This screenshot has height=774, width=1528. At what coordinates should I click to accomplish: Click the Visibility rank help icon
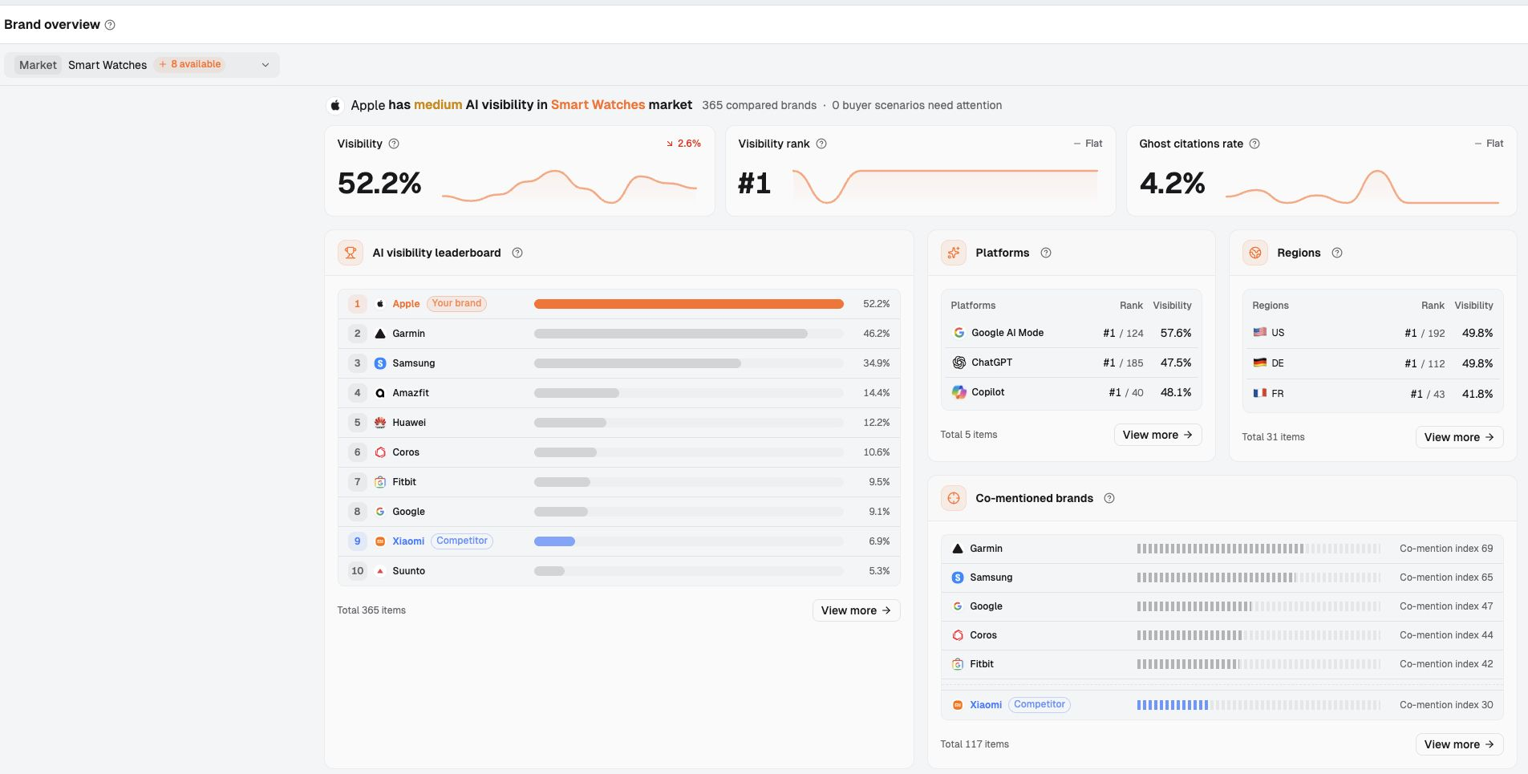pos(821,144)
